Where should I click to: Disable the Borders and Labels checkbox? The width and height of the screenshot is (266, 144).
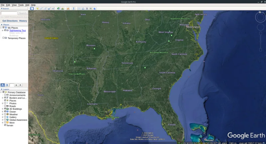click(5, 97)
